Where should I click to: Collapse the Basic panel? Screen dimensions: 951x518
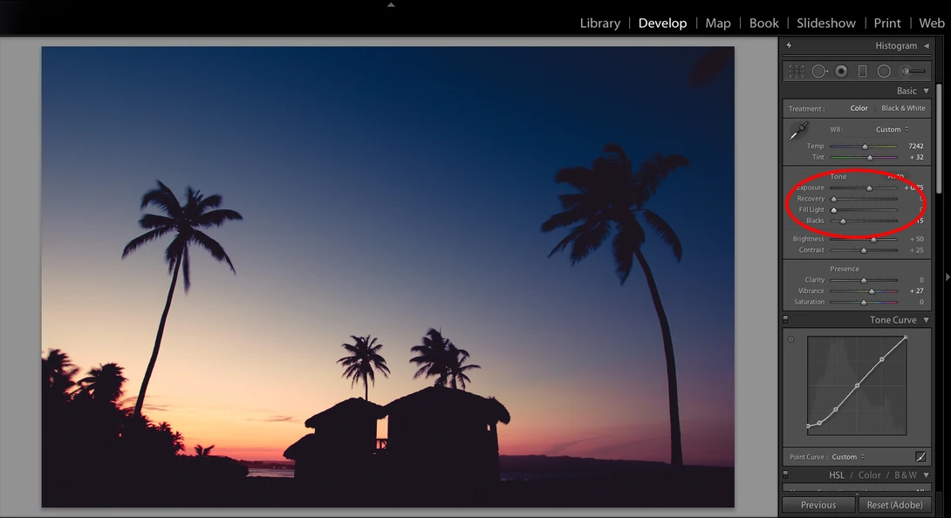(926, 91)
